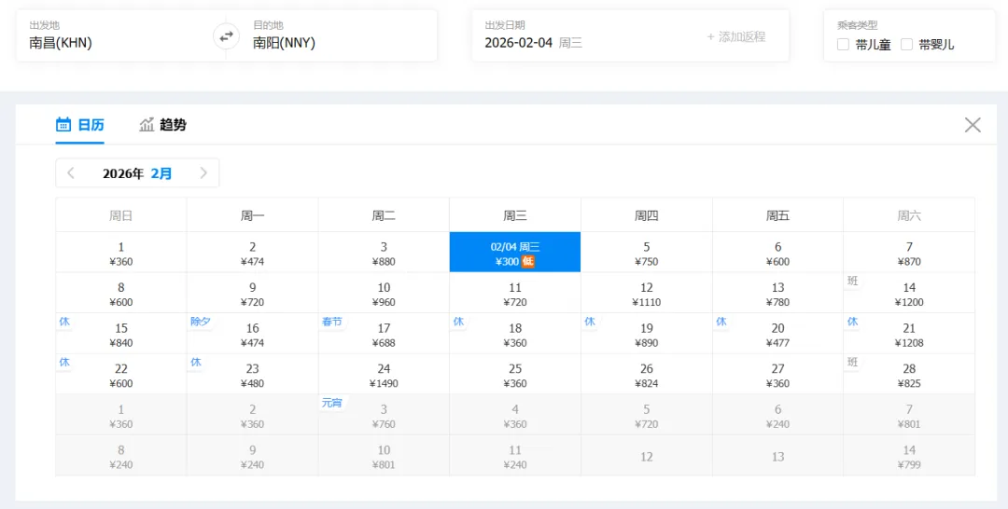Open the 2026年 2月 month selector
The image size is (1008, 509).
pyautogui.click(x=137, y=173)
